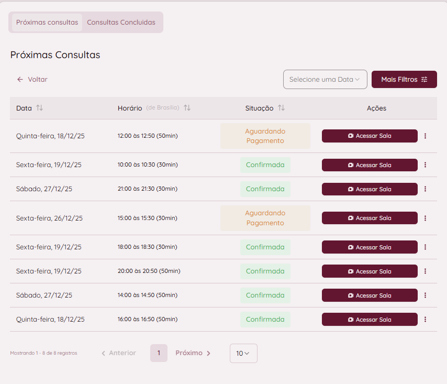Open three-dot menu for 21:00 Sábado appointment
The image size is (447, 384).
click(425, 189)
